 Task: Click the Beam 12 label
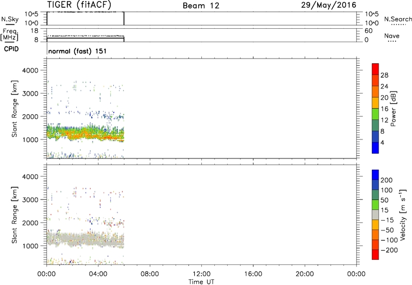pyautogui.click(x=201, y=6)
